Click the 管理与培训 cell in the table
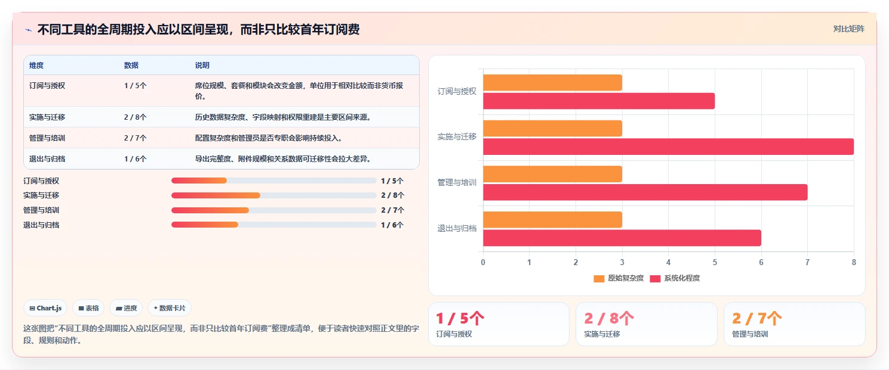This screenshot has width=889, height=370. click(47, 138)
